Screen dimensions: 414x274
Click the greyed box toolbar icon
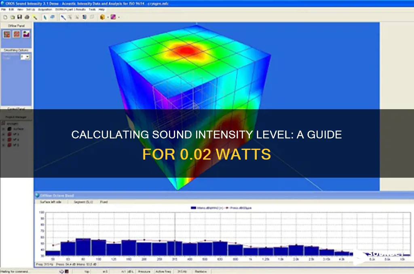click(x=92, y=17)
